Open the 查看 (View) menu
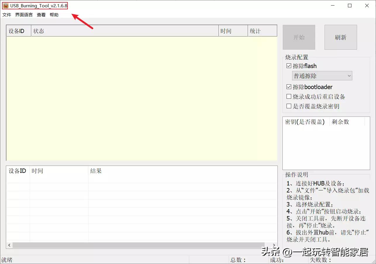This screenshot has height=264, width=376. pyautogui.click(x=41, y=15)
